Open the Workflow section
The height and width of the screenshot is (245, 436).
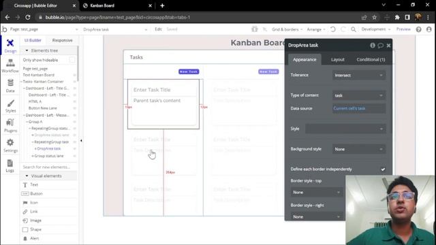click(10, 66)
